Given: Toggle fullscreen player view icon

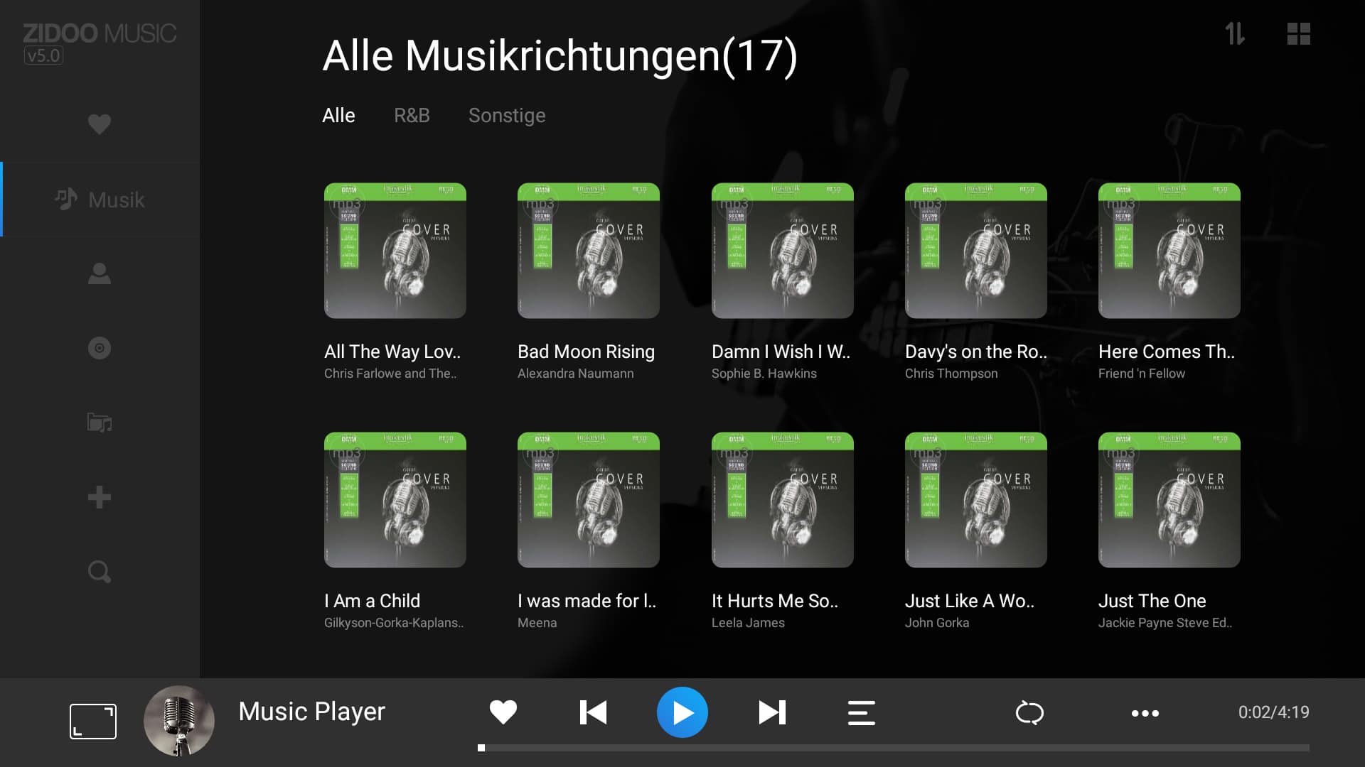Looking at the screenshot, I should (93, 722).
